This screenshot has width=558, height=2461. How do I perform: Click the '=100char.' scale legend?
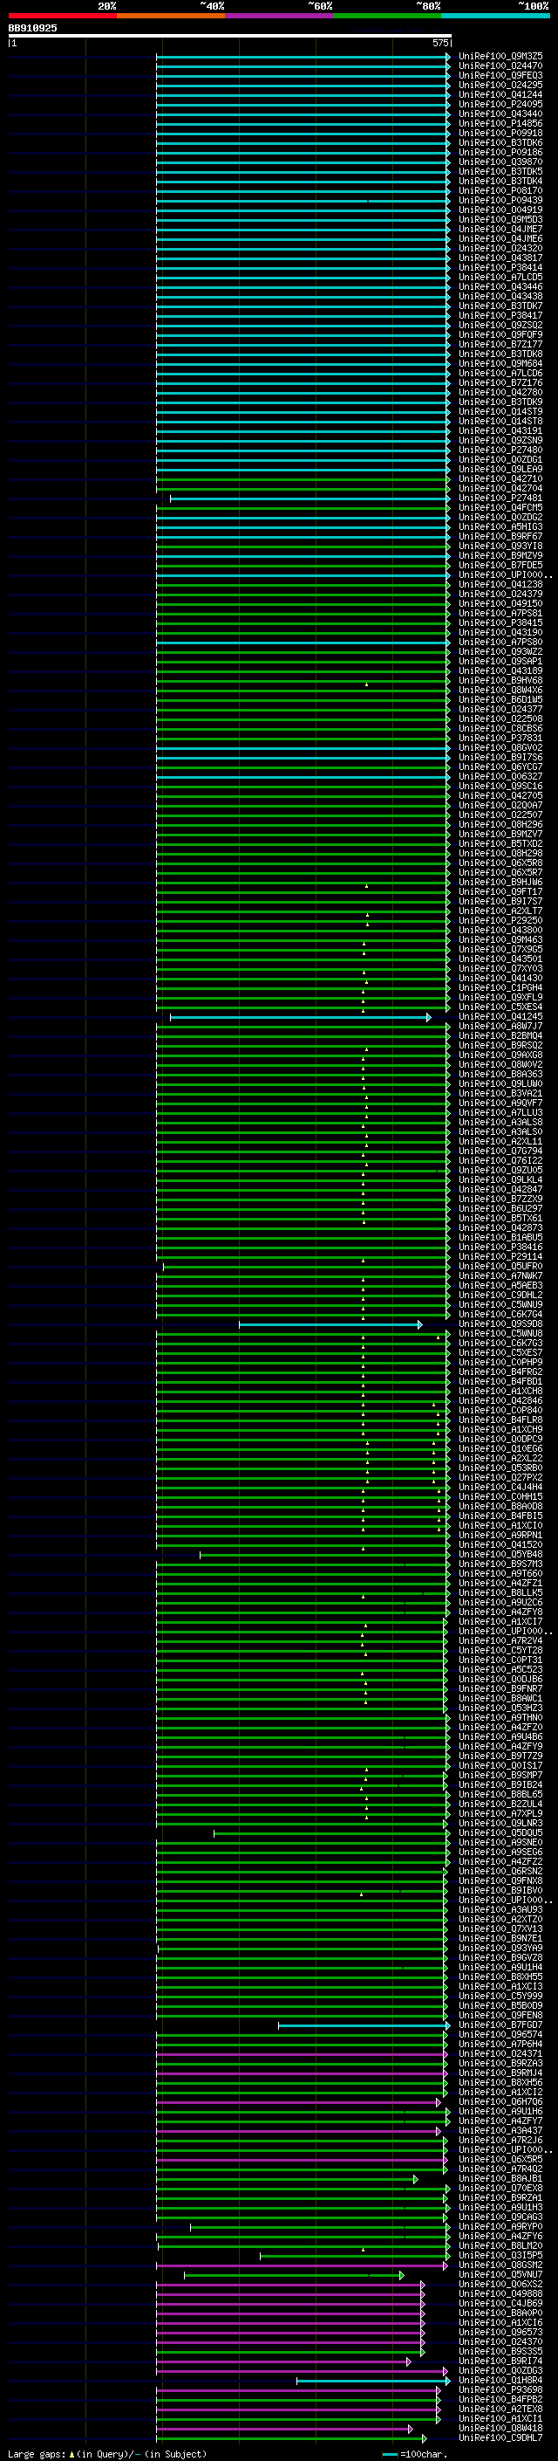[424, 2454]
